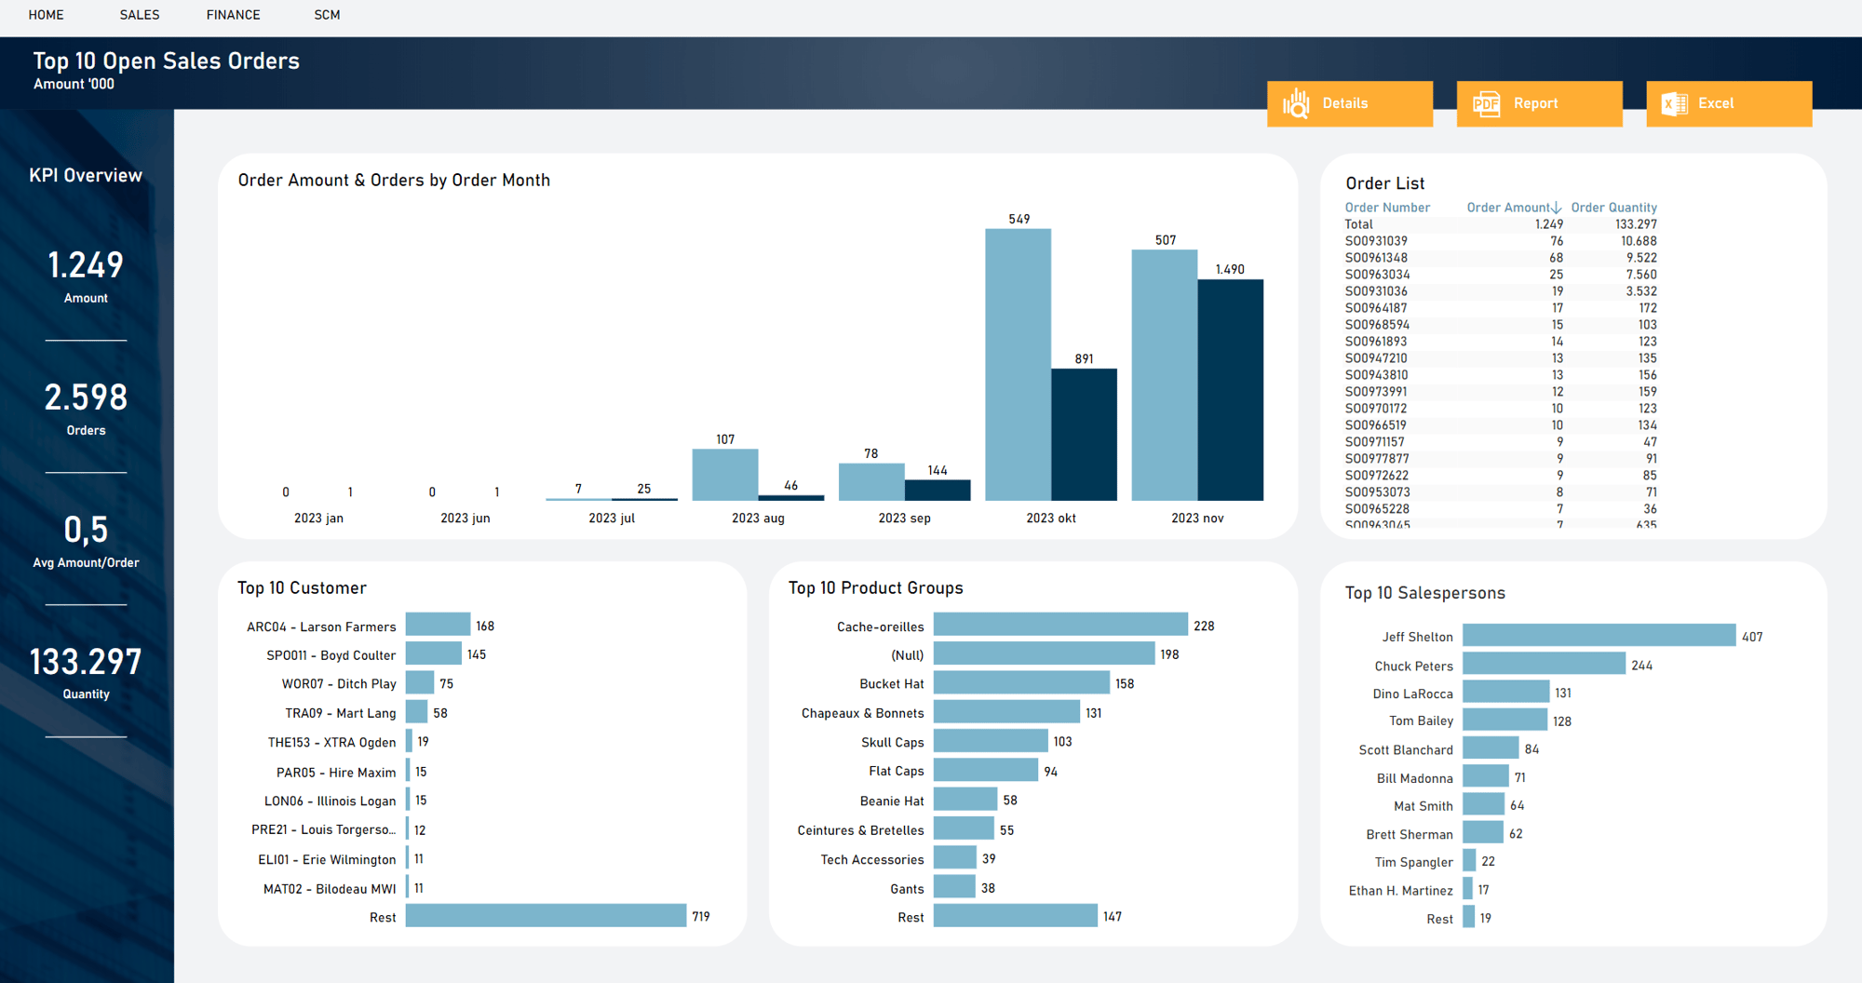Click the 133.297 Quantity KPI
Image resolution: width=1862 pixels, height=983 pixels.
[x=86, y=670]
